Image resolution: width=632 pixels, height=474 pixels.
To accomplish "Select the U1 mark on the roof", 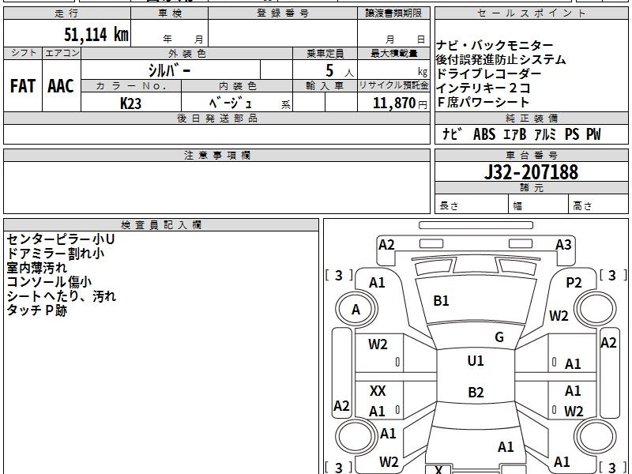I will 476,361.
